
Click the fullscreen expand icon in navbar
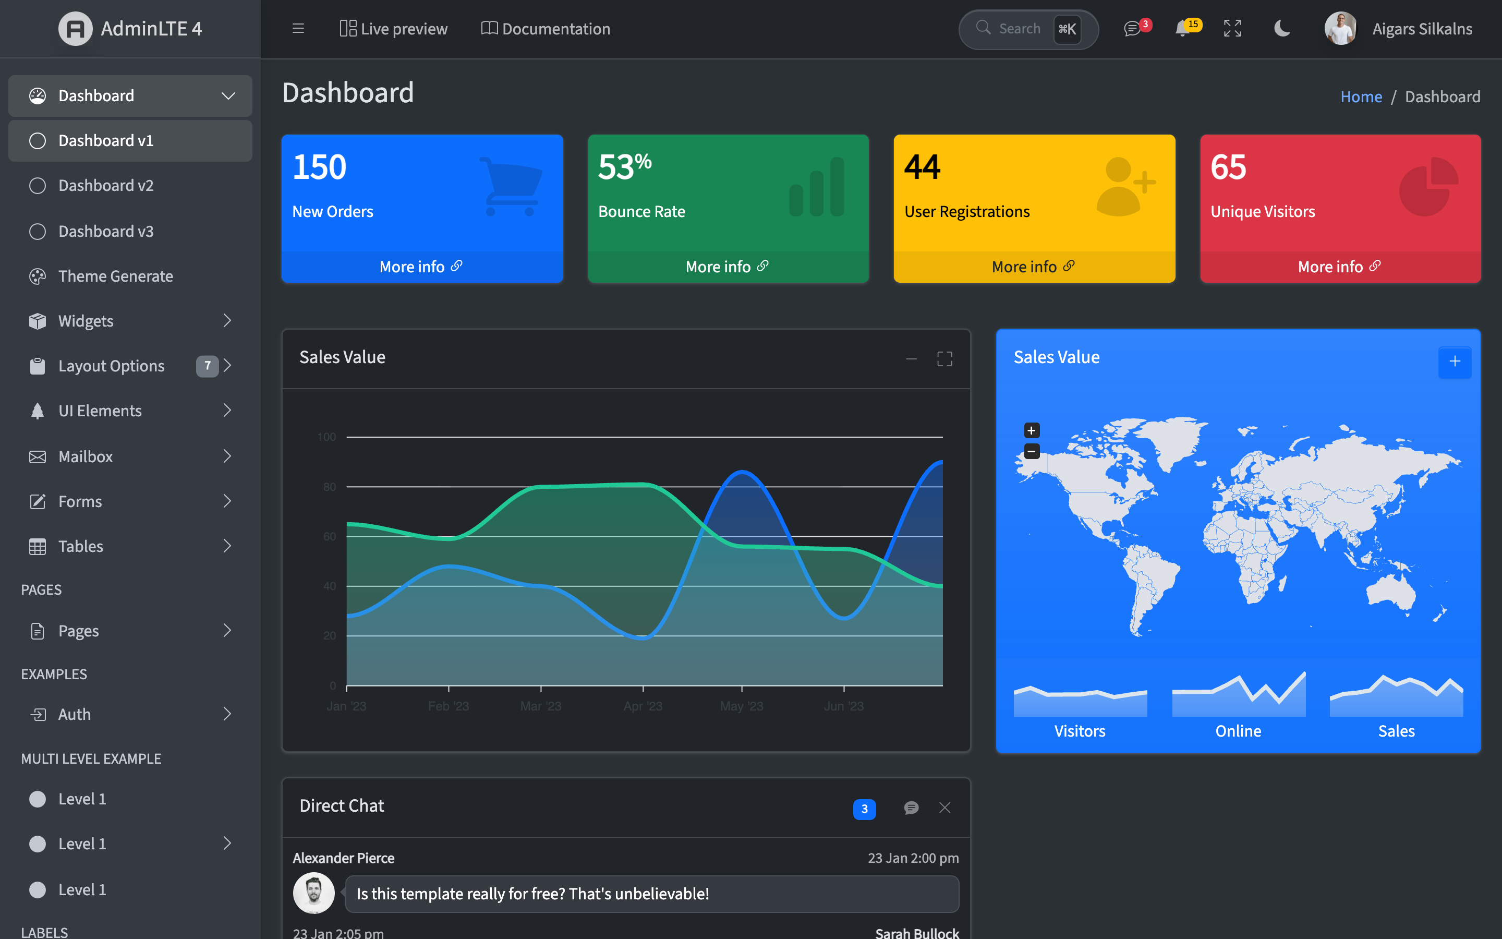click(x=1233, y=29)
